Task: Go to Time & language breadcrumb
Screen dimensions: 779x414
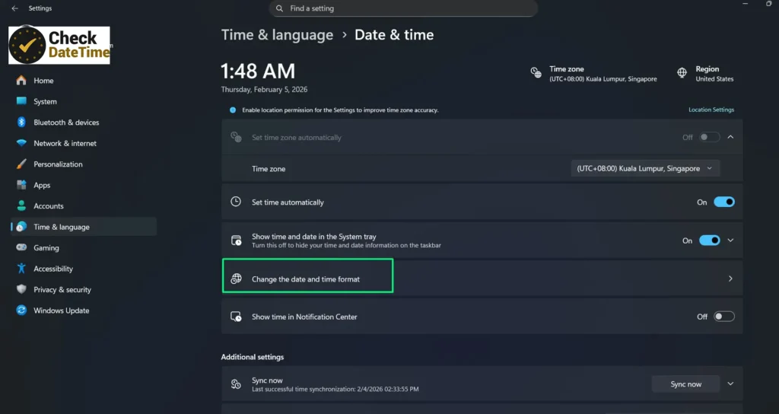Action: tap(277, 35)
